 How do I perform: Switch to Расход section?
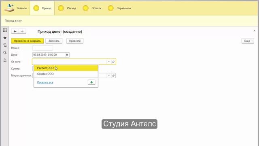[x=67, y=8]
